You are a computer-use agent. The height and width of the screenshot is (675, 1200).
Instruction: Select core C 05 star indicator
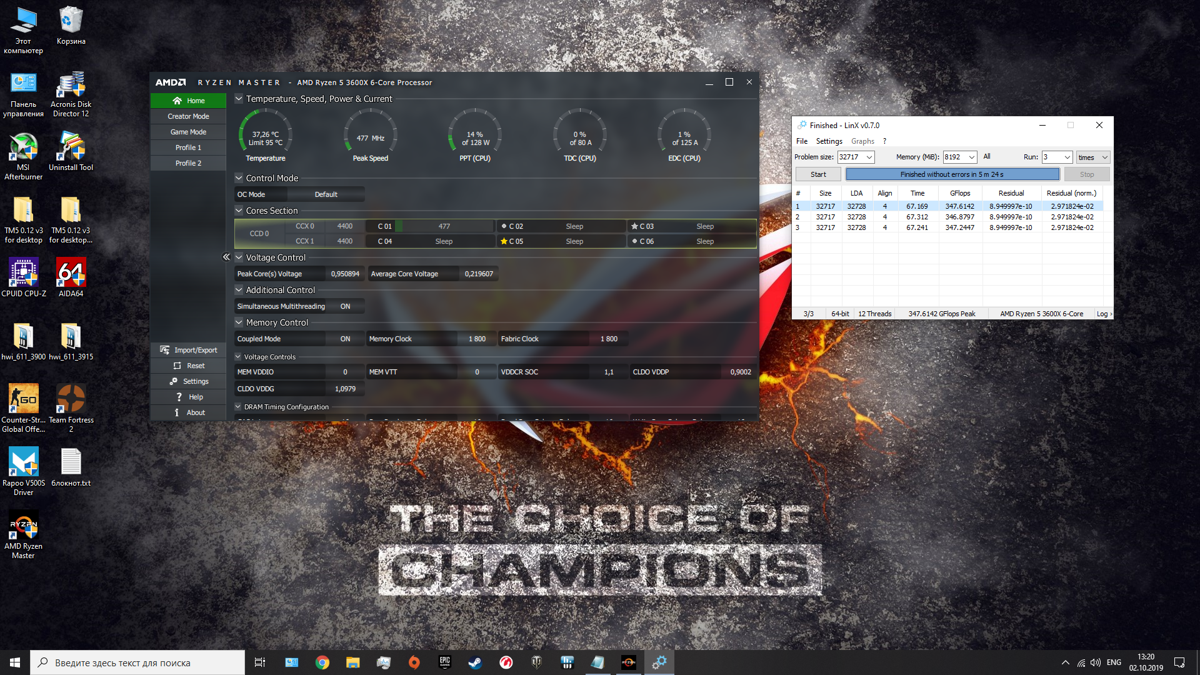pos(504,241)
